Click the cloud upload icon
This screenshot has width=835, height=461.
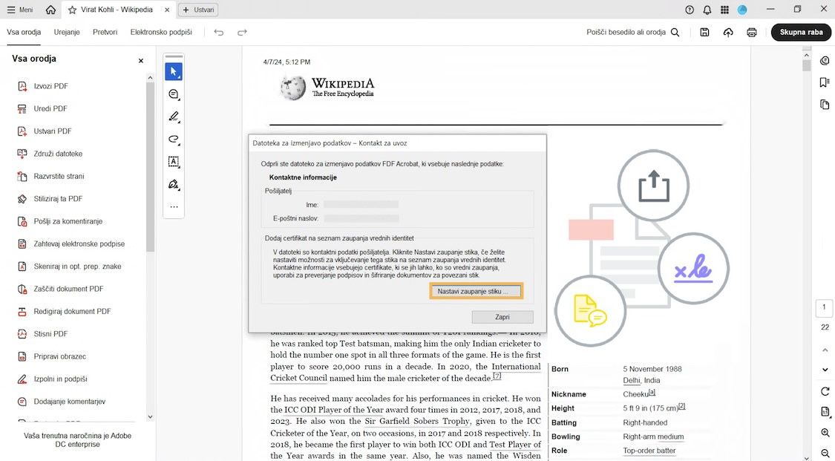click(728, 32)
